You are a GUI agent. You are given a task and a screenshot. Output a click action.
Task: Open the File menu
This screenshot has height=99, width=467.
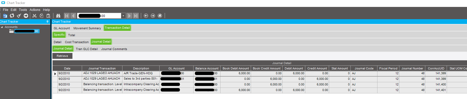pos(6,10)
